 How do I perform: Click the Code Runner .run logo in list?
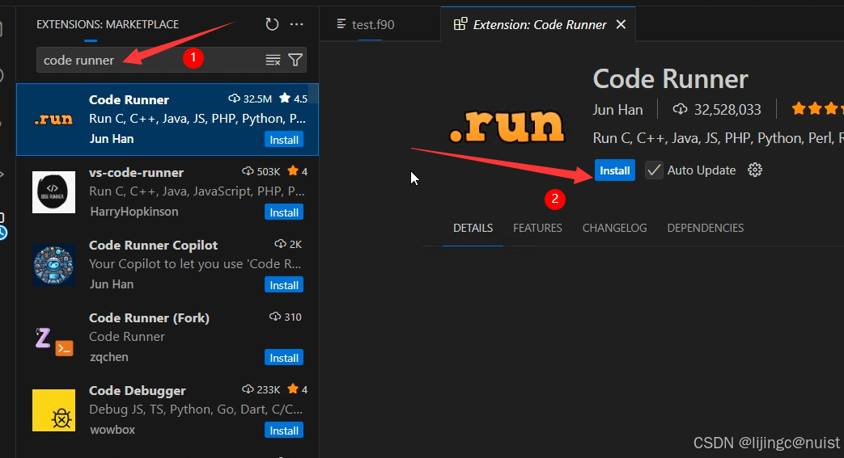(x=53, y=120)
